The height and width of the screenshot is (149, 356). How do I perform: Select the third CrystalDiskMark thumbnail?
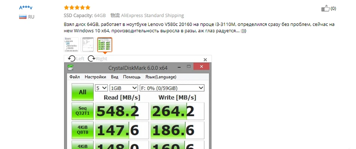point(105,45)
